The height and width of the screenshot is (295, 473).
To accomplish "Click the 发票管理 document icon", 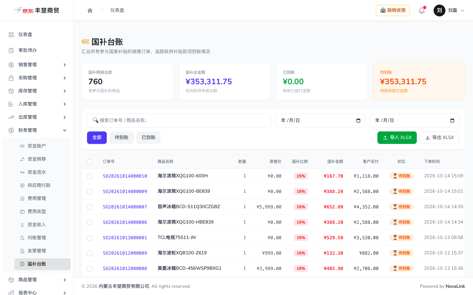I will [22, 251].
